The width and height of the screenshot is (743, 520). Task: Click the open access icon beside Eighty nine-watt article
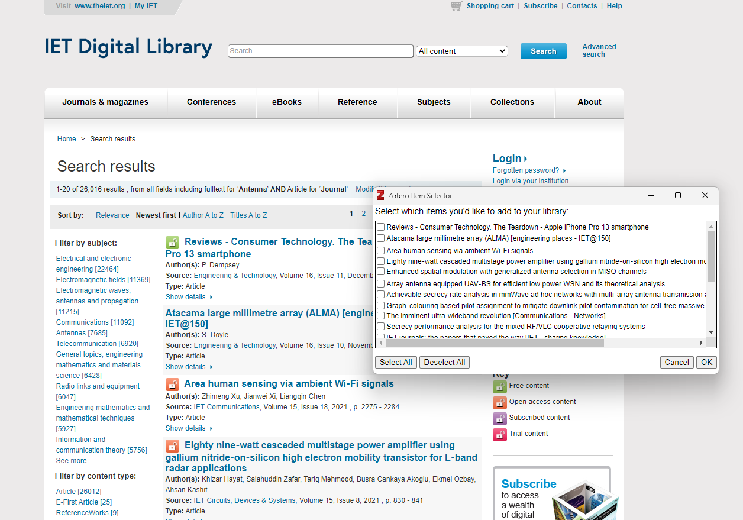click(172, 445)
